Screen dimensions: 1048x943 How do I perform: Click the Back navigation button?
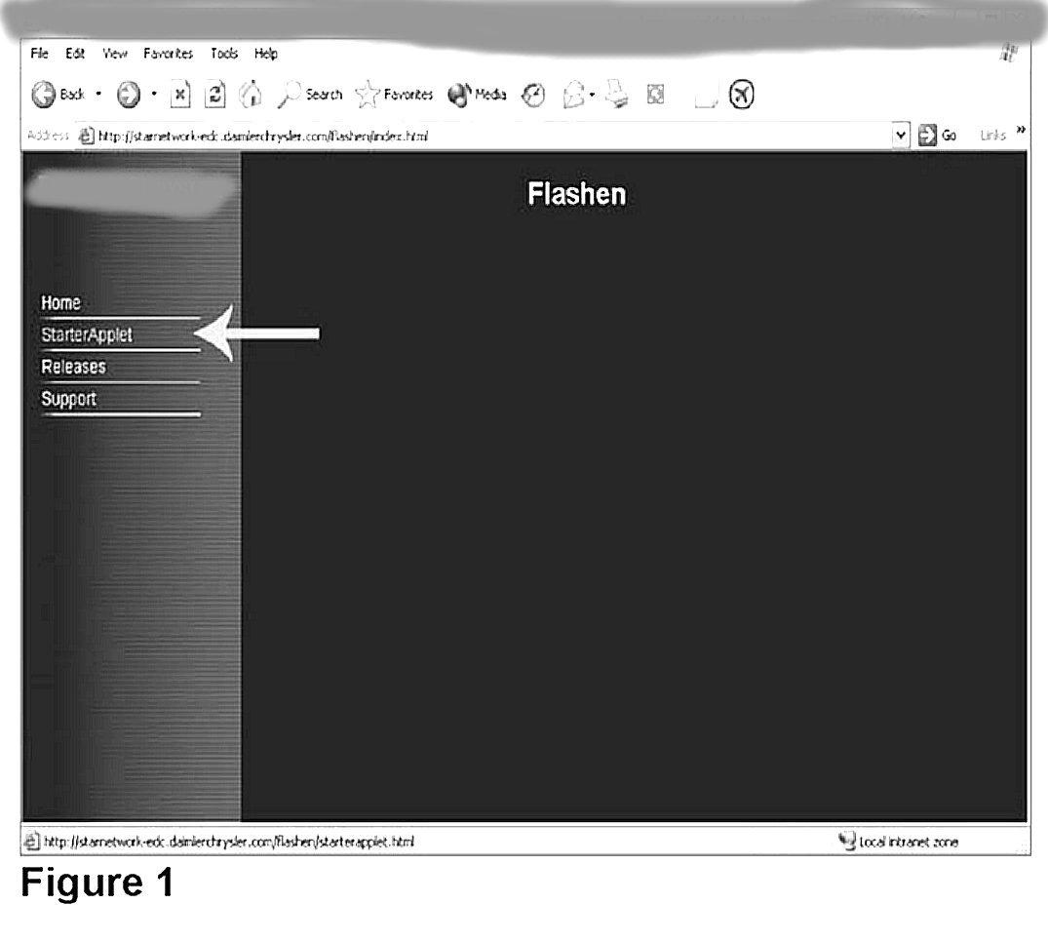tap(58, 95)
